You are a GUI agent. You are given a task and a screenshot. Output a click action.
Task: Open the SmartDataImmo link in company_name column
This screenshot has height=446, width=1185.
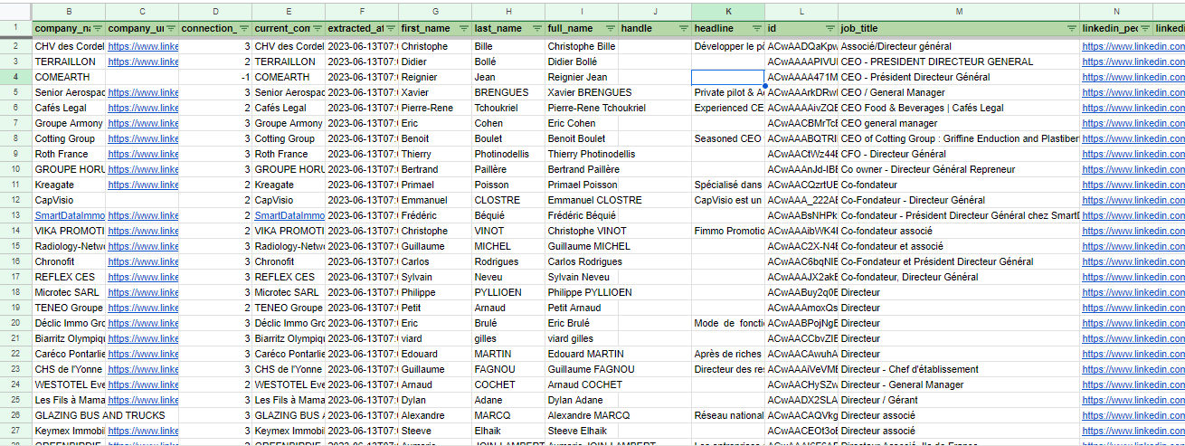[x=70, y=215]
